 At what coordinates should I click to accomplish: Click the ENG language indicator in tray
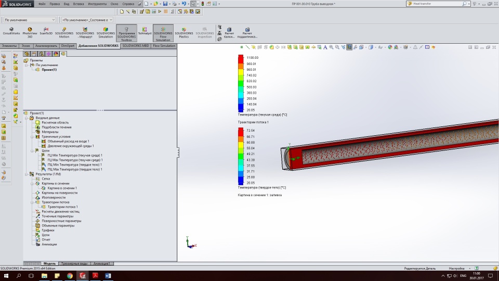[463, 276]
